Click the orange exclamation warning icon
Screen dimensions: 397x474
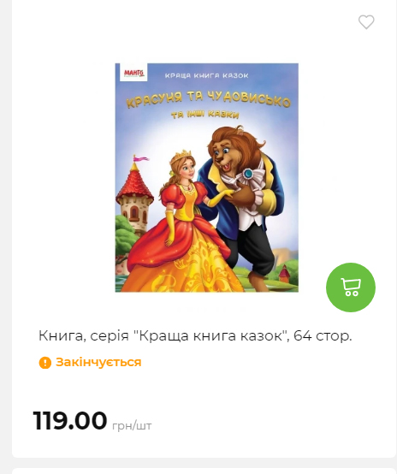[x=45, y=363]
